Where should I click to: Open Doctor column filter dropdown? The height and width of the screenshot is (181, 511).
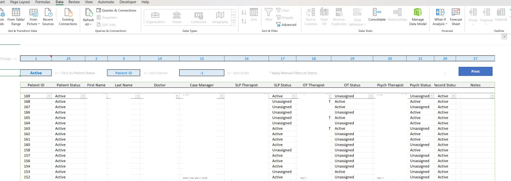(177, 96)
